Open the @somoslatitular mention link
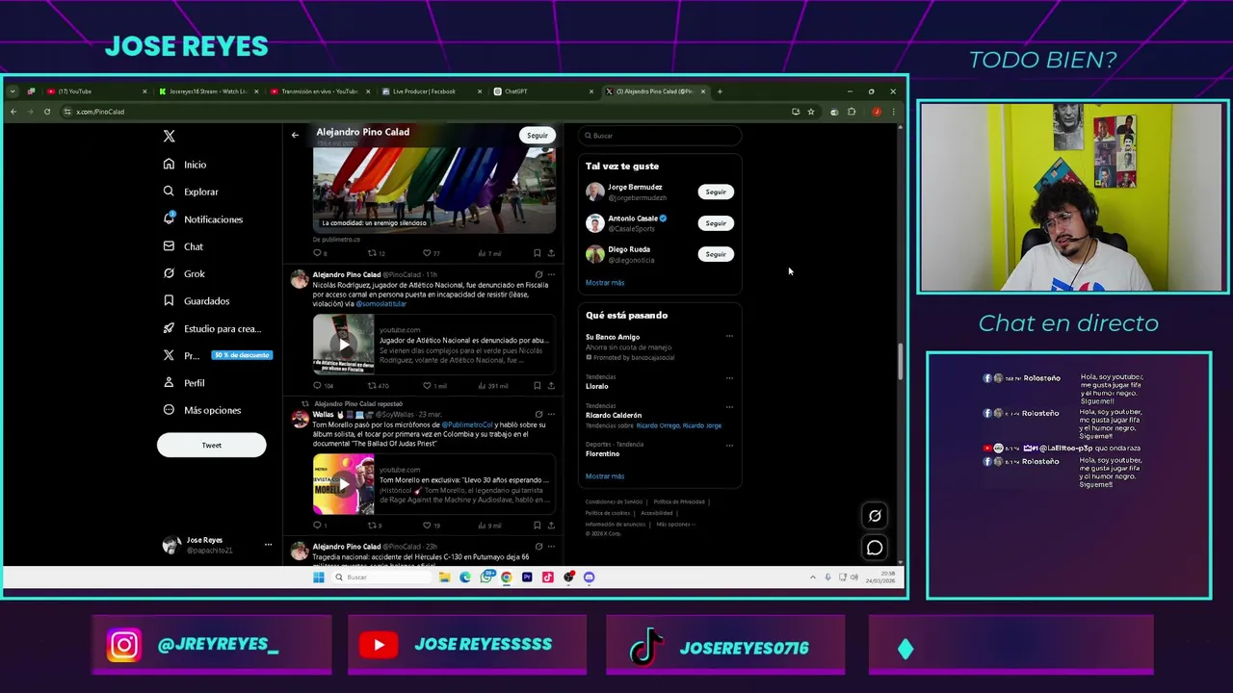The image size is (1233, 693). [x=381, y=304]
